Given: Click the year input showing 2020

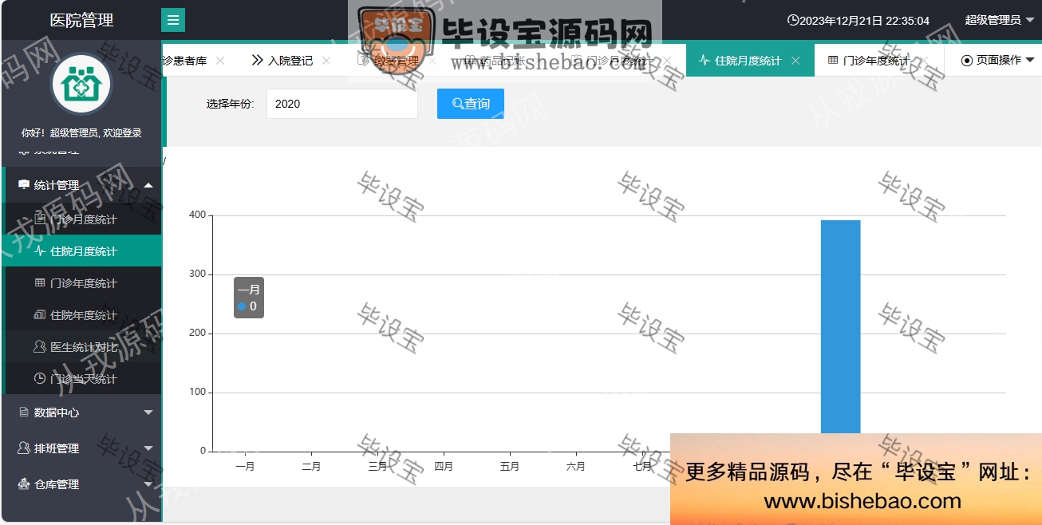Looking at the screenshot, I should [342, 104].
